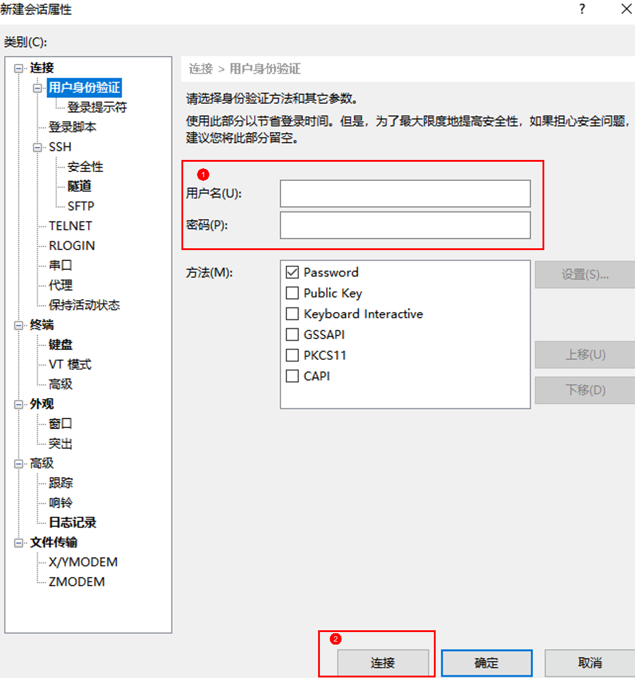Viewport: 635px width, 678px height.
Task: Tick the PKCS11 method checkbox
Action: coord(292,356)
